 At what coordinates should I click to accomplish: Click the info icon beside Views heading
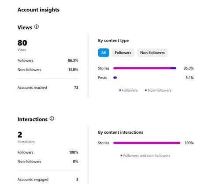(x=37, y=27)
